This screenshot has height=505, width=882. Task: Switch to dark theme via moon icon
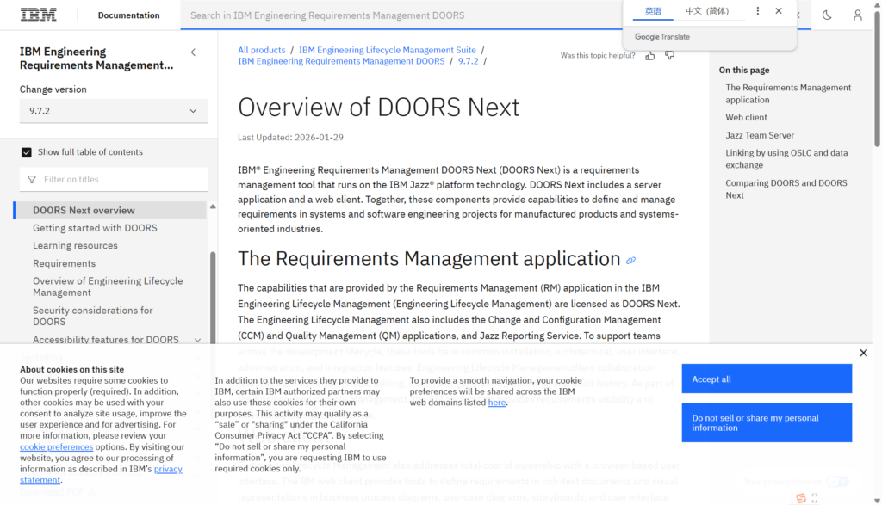tap(827, 15)
